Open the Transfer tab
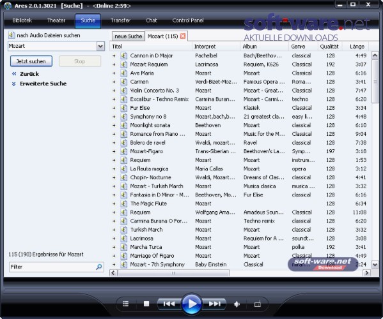The image size is (383, 319). [x=120, y=20]
